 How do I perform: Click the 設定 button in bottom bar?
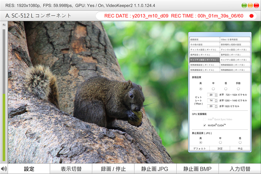coord(29,169)
